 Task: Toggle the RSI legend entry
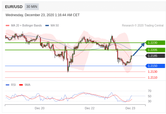(11, 85)
